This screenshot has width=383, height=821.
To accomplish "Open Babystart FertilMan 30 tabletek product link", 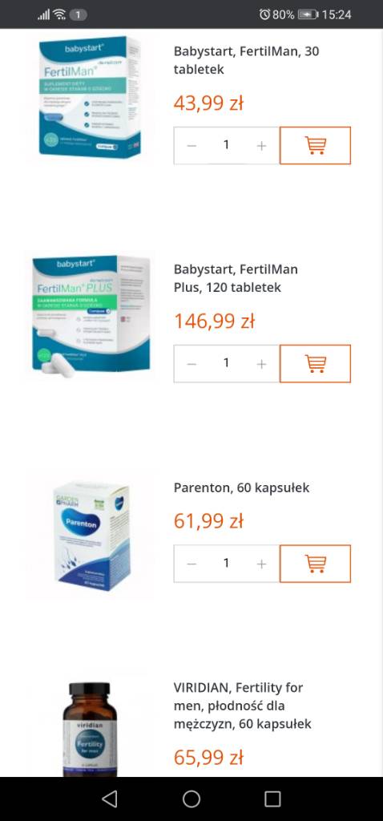I will [x=247, y=60].
